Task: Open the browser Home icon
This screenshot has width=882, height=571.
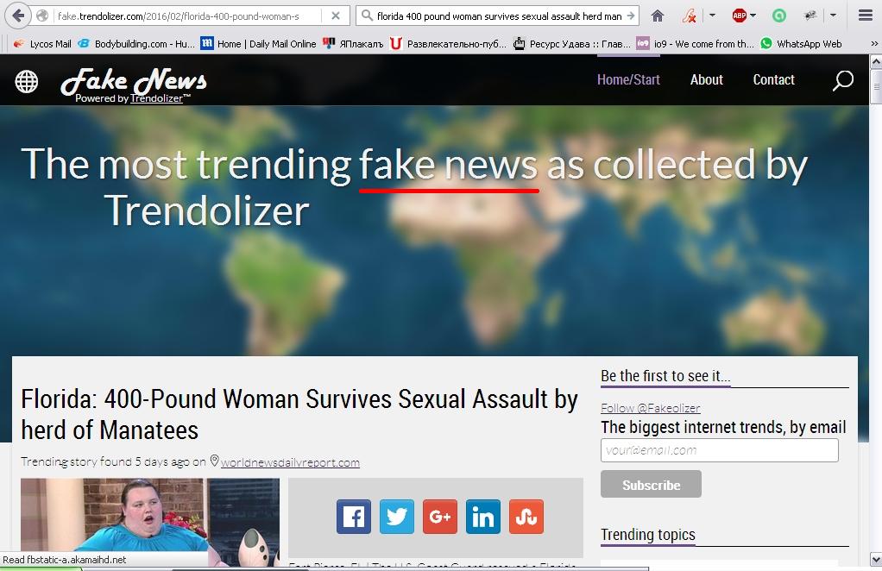Action: [x=657, y=16]
